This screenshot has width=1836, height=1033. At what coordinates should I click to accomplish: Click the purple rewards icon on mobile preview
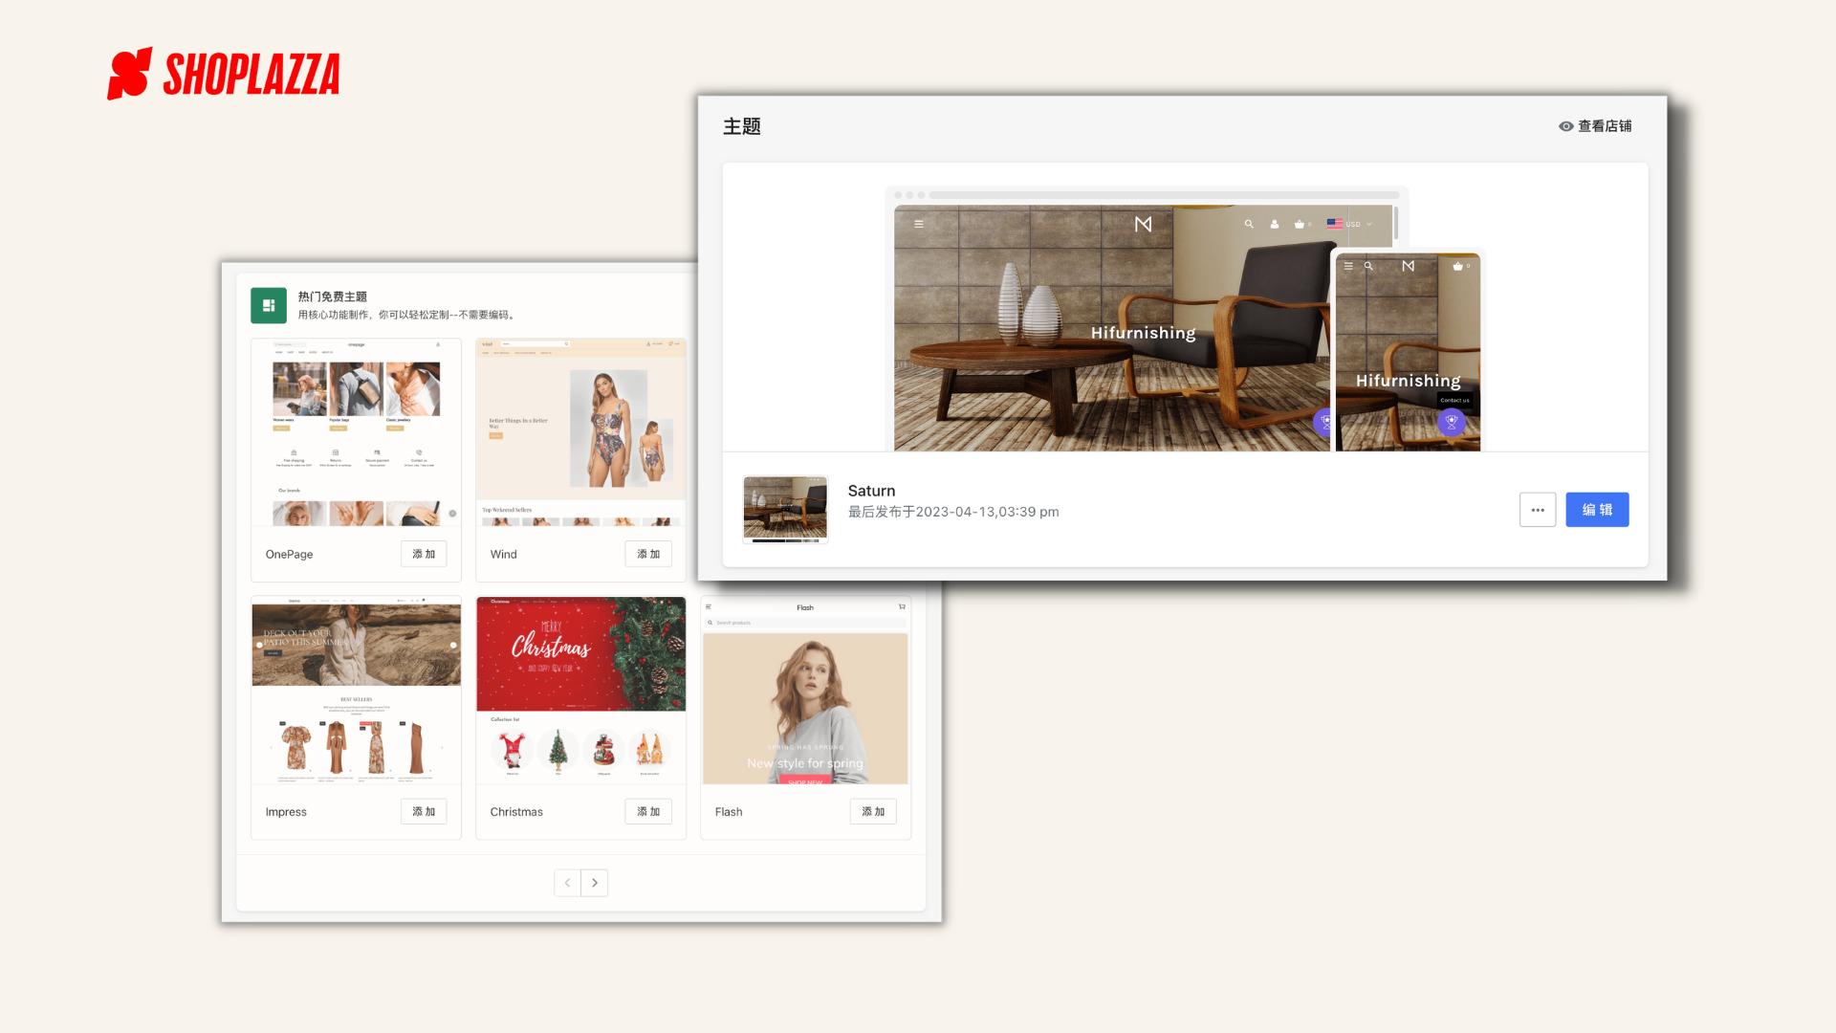pyautogui.click(x=1451, y=421)
